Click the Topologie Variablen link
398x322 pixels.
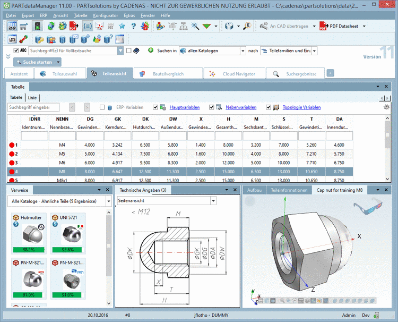click(301, 107)
